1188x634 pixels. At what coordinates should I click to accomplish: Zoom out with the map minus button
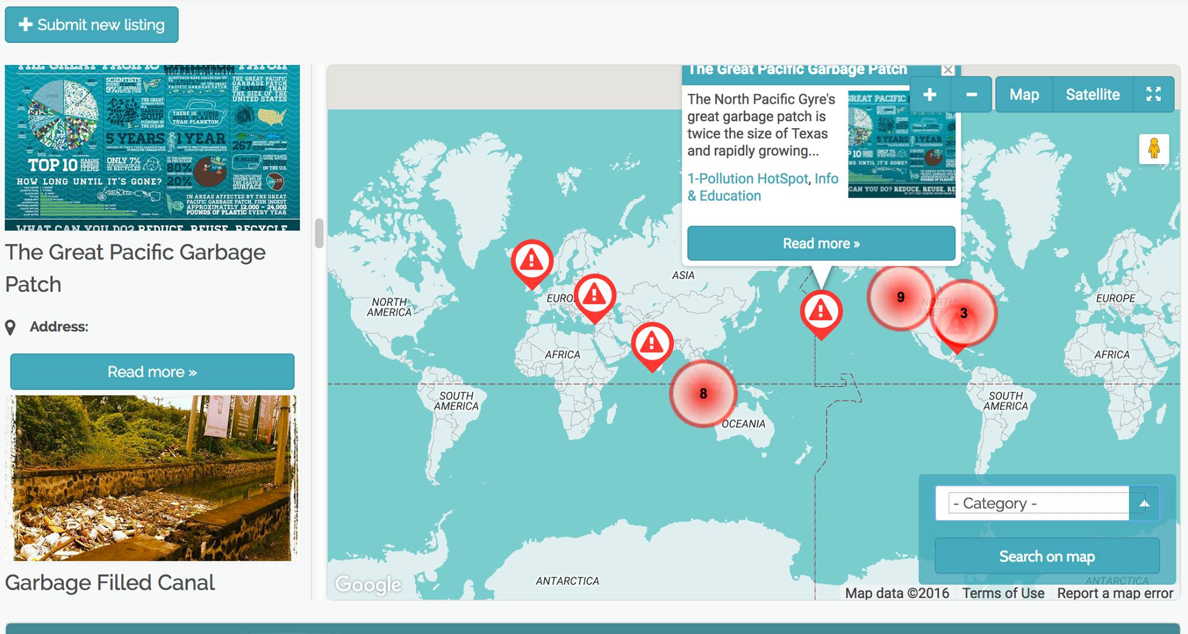click(x=972, y=95)
